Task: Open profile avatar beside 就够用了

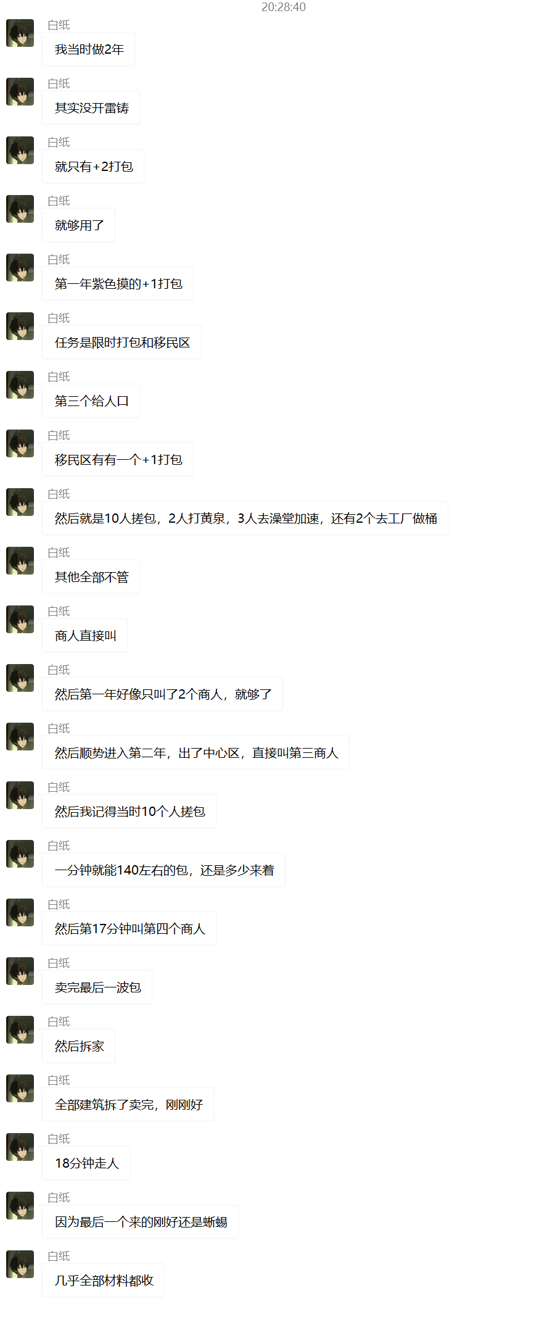Action: 20,209
